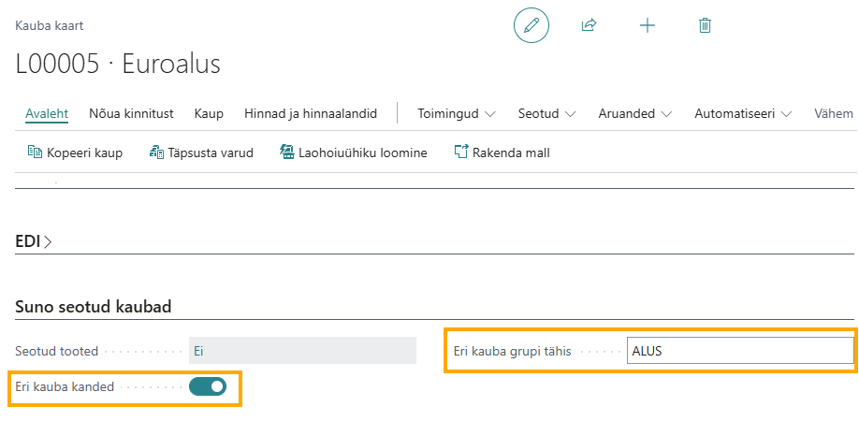Expand the EDI section
This screenshot has height=421, width=859.
click(x=34, y=241)
